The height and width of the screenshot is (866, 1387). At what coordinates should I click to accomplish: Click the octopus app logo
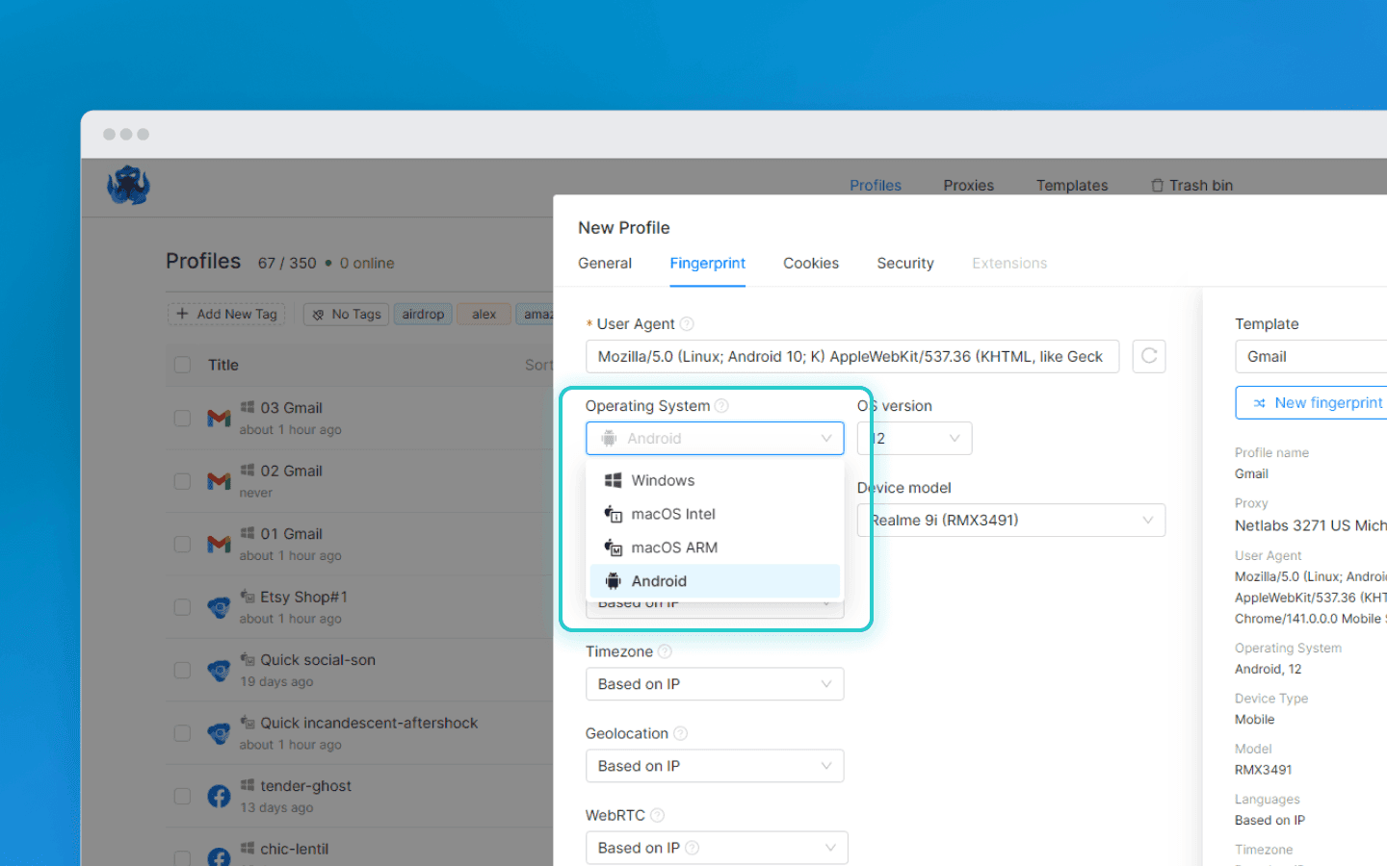pos(128,185)
